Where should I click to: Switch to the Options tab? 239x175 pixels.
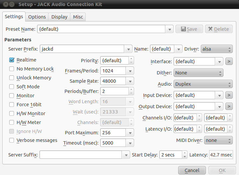(x=37, y=17)
